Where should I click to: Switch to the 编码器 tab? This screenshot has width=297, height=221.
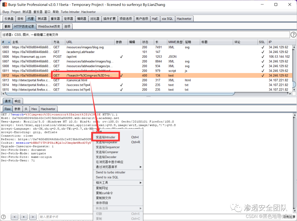82,18
